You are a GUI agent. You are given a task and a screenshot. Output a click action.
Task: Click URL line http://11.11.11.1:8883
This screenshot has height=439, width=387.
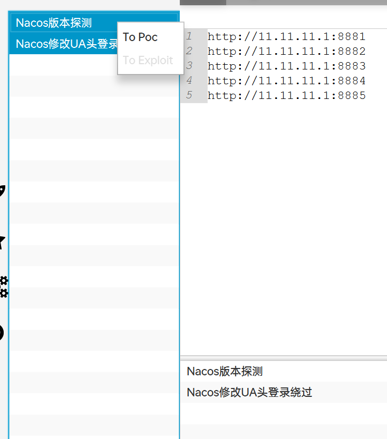click(x=286, y=66)
